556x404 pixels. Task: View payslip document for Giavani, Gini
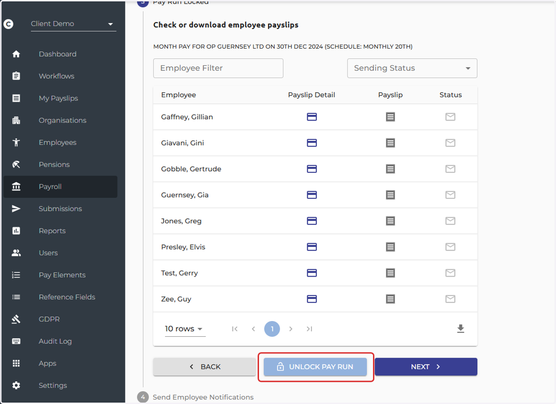(391, 143)
